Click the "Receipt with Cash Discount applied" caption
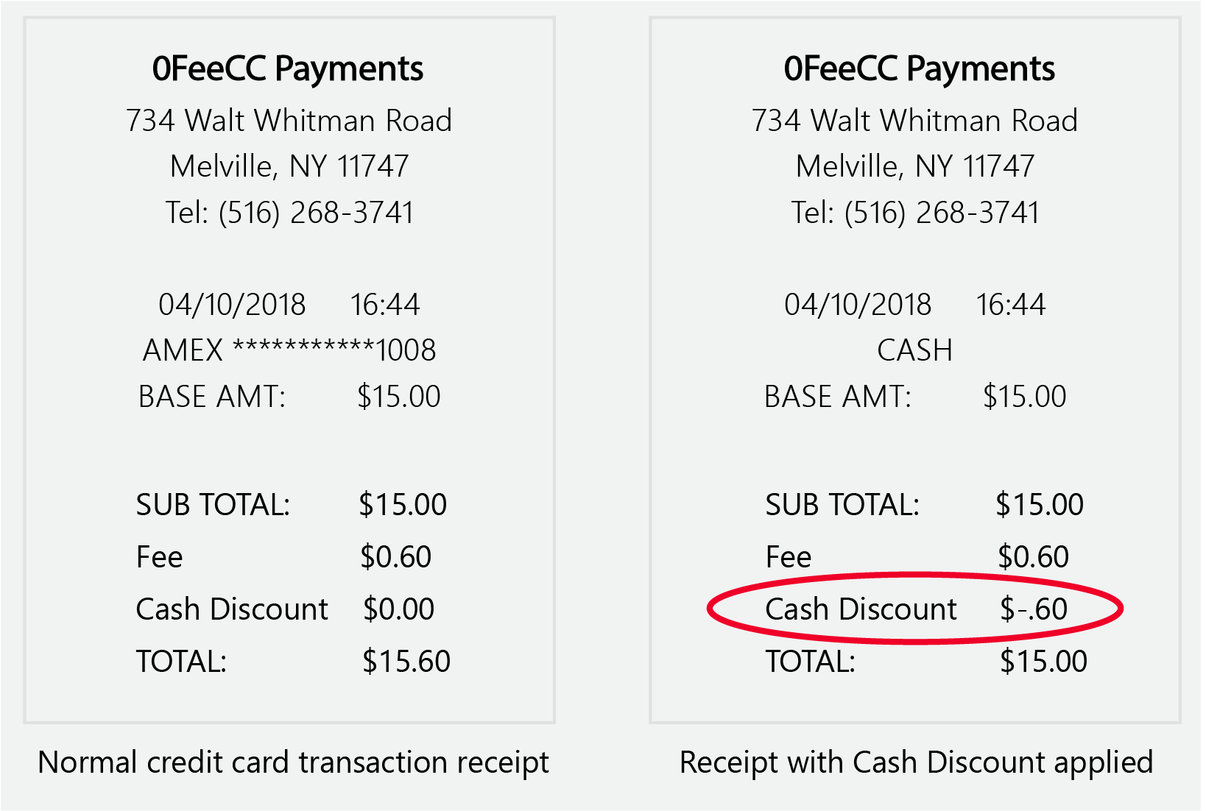 click(x=916, y=762)
